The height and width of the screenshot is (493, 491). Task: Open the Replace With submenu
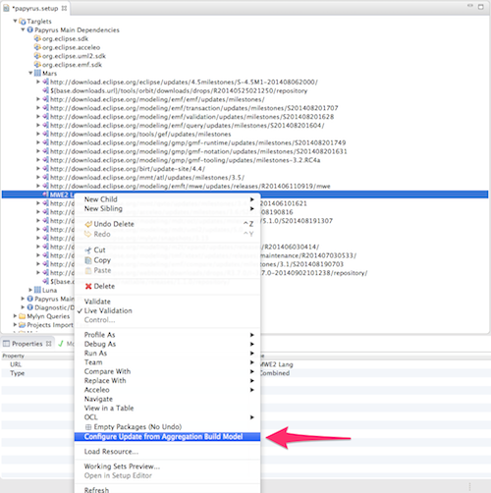[x=167, y=381]
